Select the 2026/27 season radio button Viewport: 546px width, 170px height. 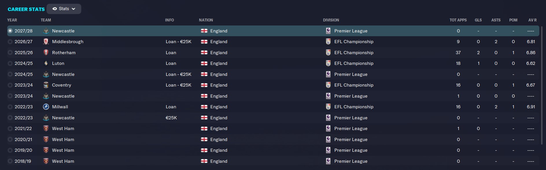(x=10, y=42)
